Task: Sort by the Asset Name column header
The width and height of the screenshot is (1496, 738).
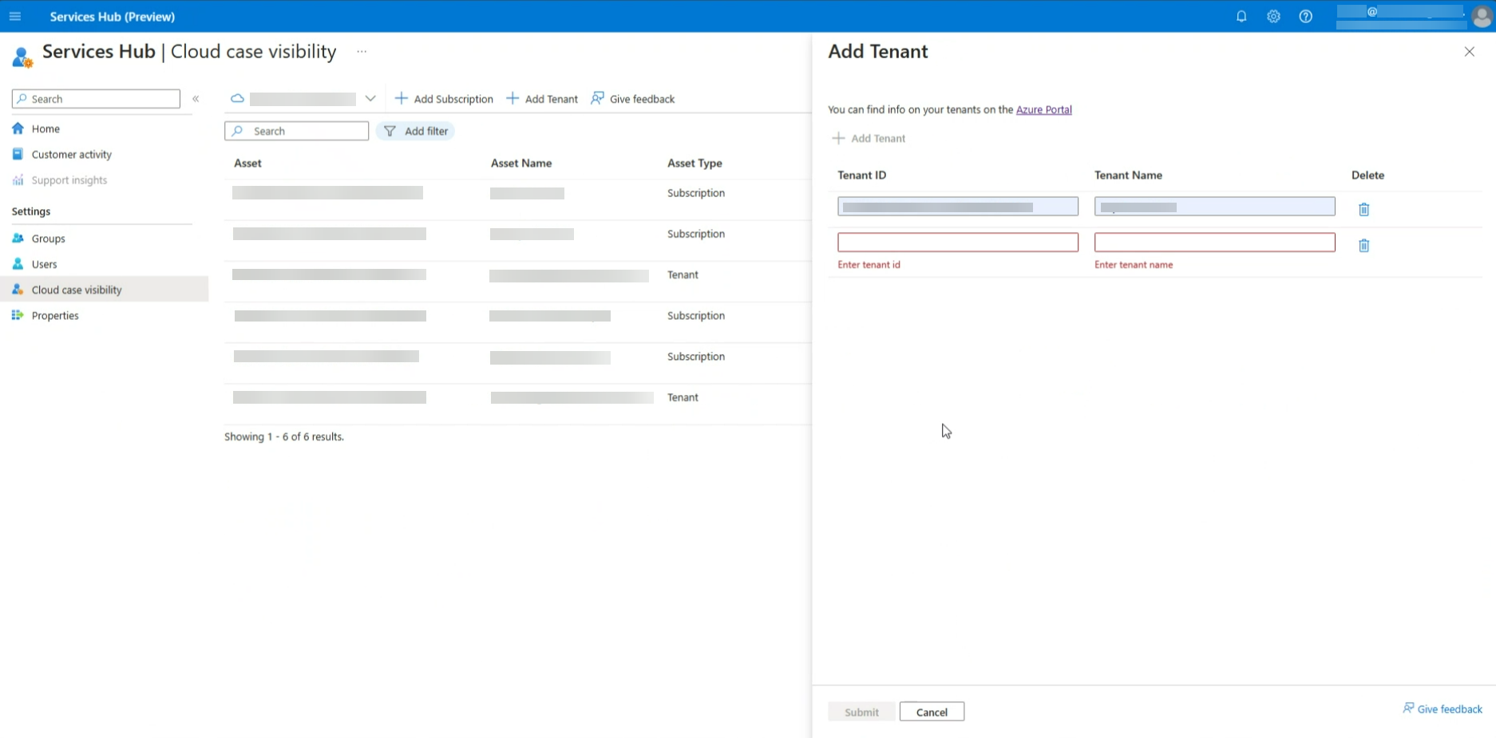Action: click(x=521, y=163)
